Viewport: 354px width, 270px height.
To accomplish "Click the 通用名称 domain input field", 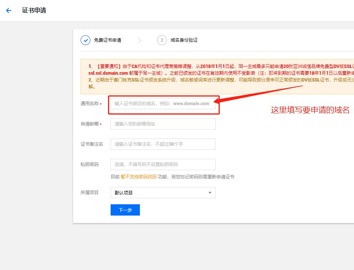I will pyautogui.click(x=163, y=104).
